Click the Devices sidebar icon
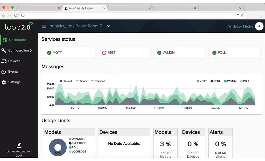Screen dimensions: 265x161 point(4,61)
